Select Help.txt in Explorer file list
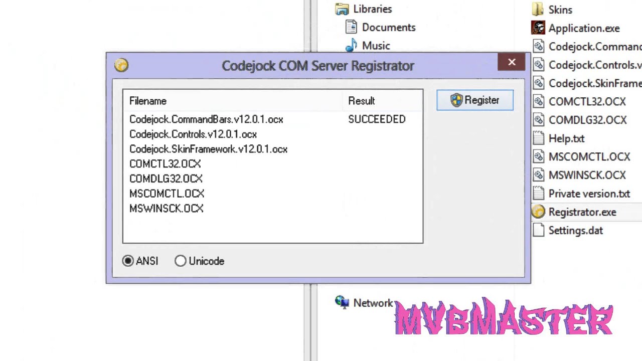This screenshot has height=361, width=642. pyautogui.click(x=566, y=139)
